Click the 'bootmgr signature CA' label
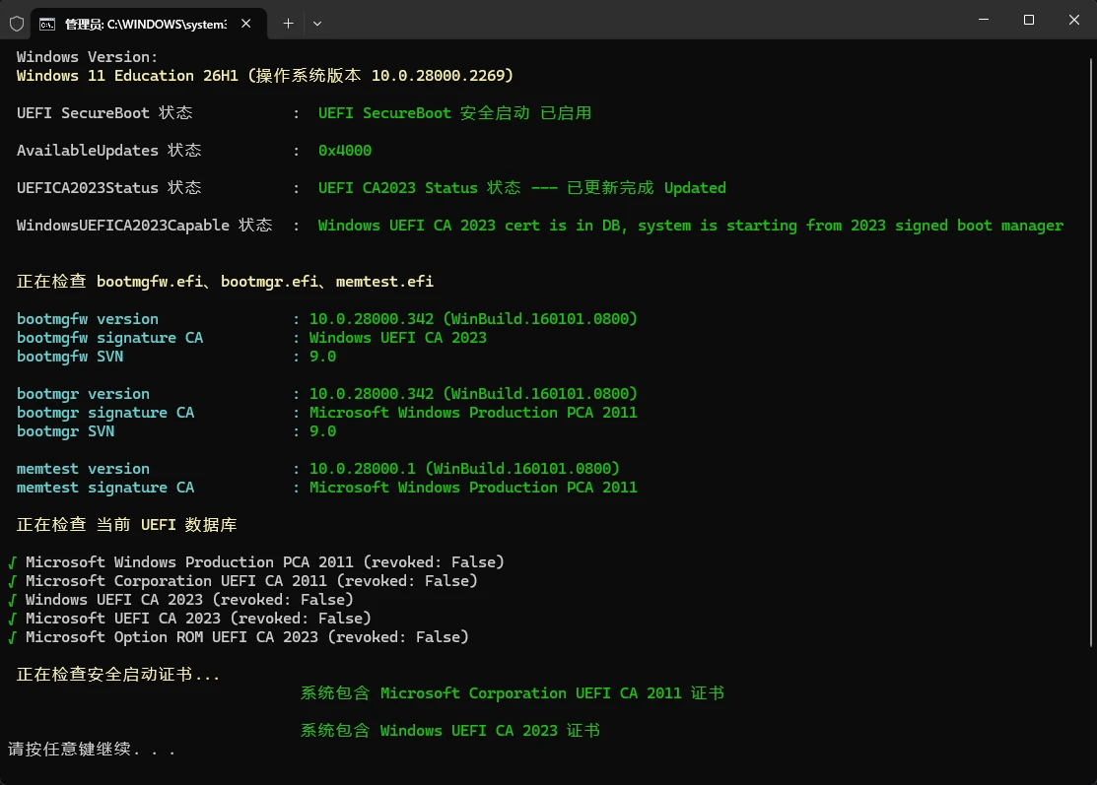Image resolution: width=1097 pixels, height=785 pixels. click(105, 413)
